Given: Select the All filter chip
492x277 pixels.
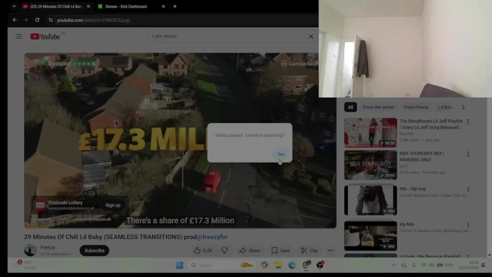Looking at the screenshot, I should pos(350,107).
